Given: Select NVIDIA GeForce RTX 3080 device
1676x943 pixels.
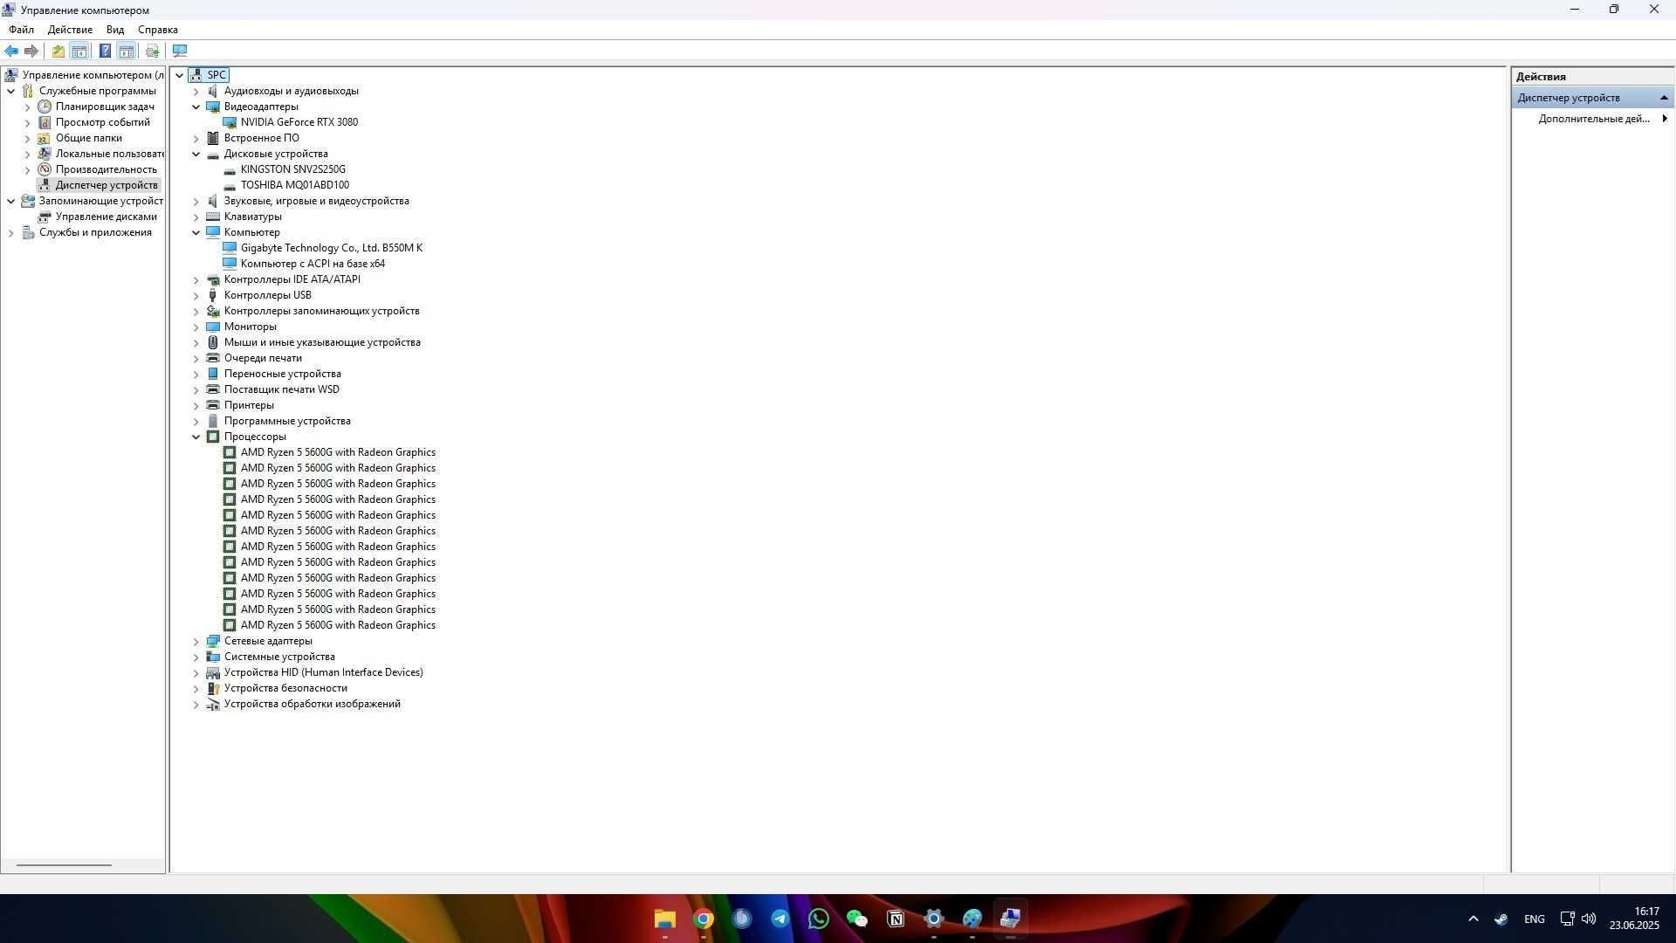Looking at the screenshot, I should tap(299, 122).
